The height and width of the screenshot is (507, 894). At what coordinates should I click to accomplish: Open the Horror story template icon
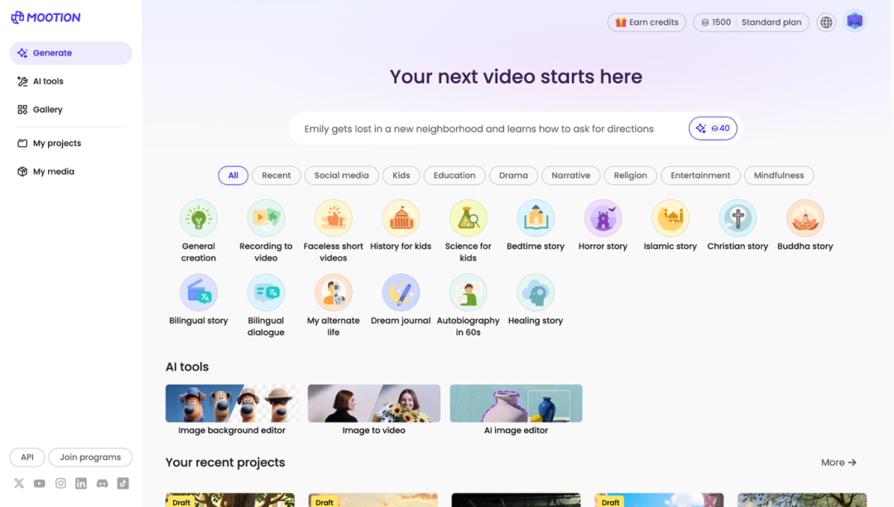(603, 218)
